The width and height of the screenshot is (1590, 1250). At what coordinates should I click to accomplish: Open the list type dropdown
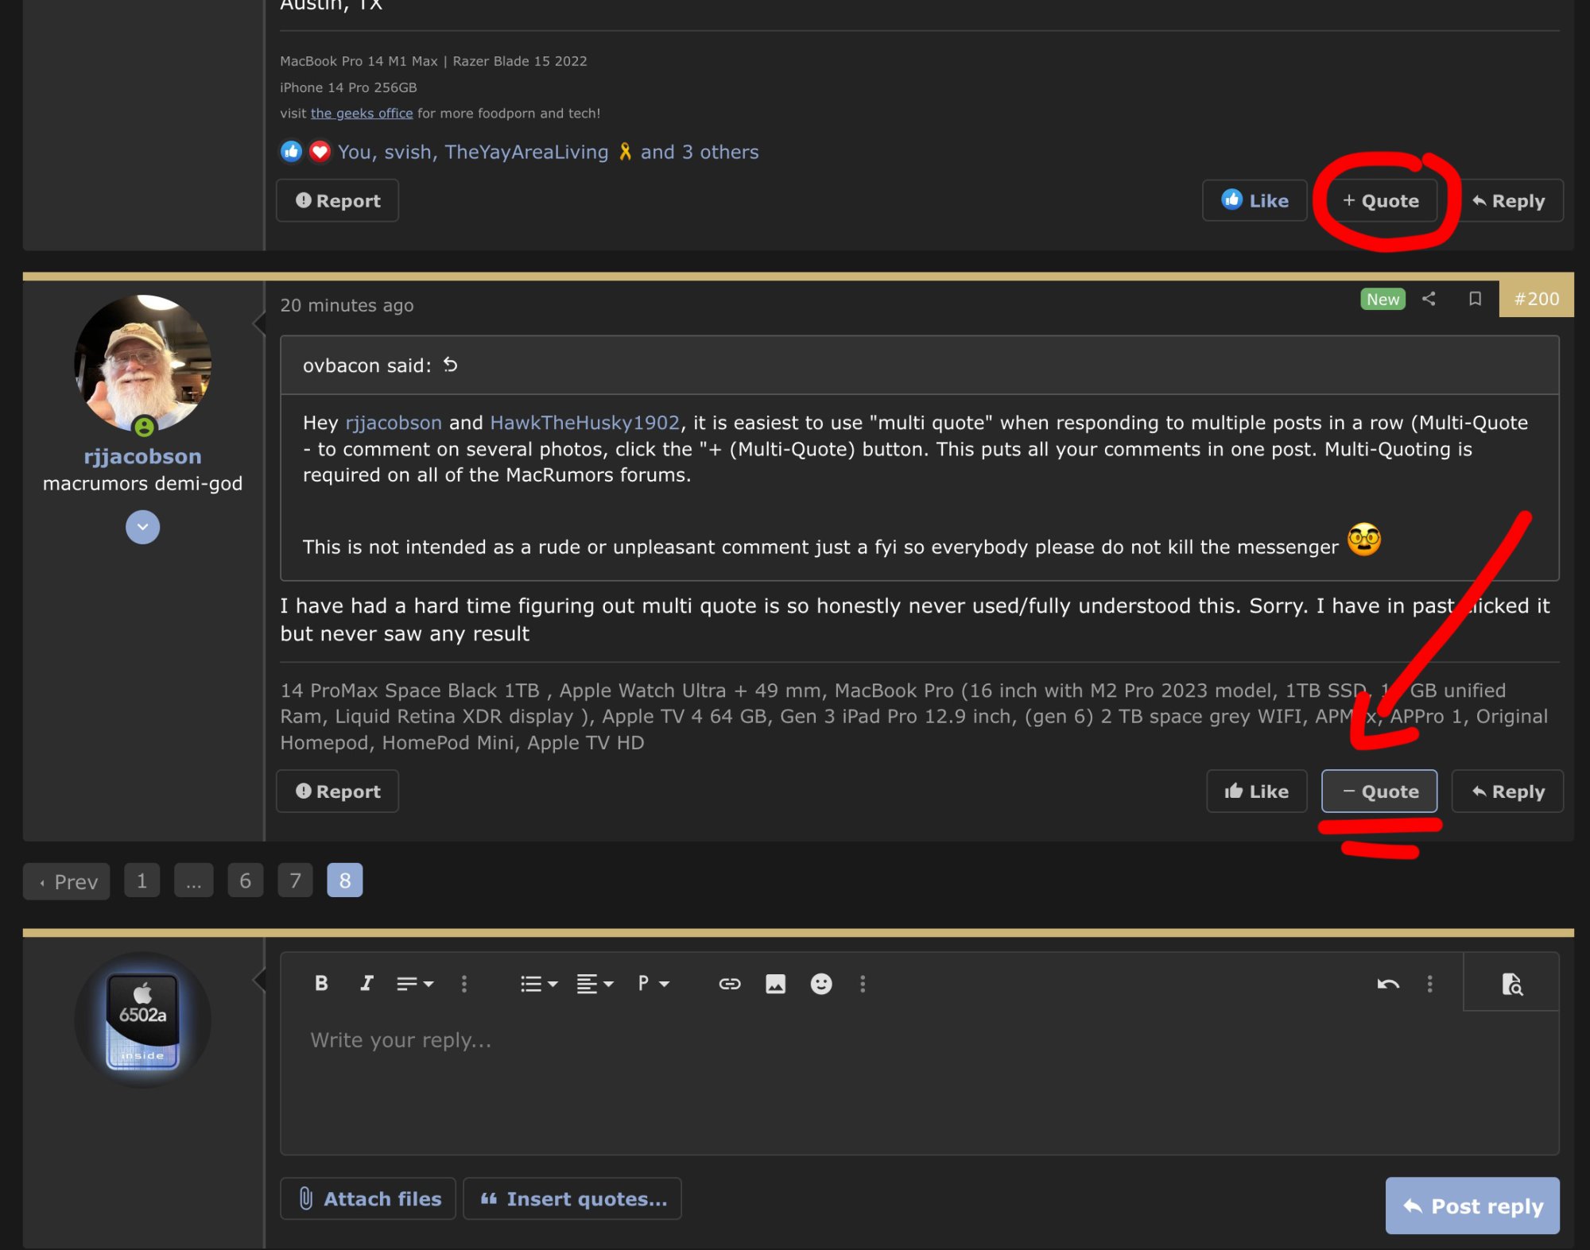click(x=538, y=984)
